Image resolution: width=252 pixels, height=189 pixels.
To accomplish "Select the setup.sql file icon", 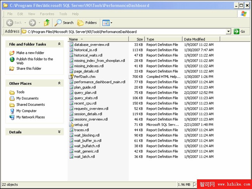I will pyautogui.click(x=71, y=125).
